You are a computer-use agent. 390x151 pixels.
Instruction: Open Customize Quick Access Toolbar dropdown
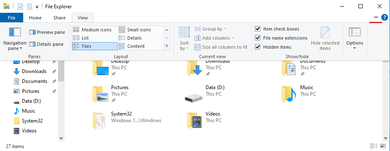pos(37,7)
